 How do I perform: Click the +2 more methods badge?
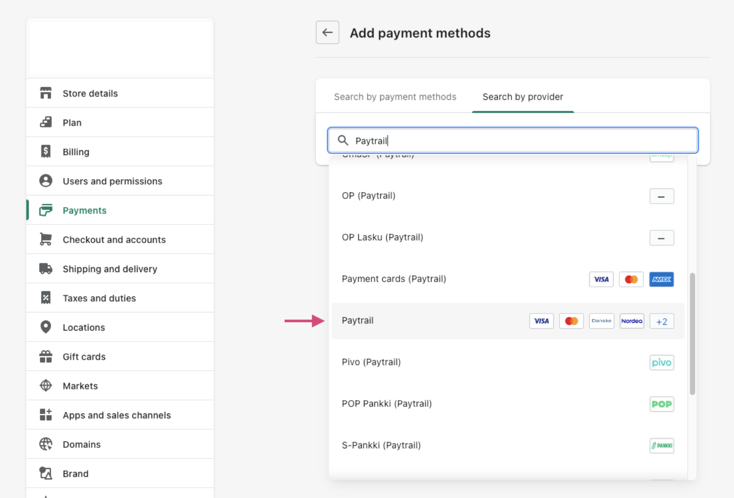tap(662, 321)
